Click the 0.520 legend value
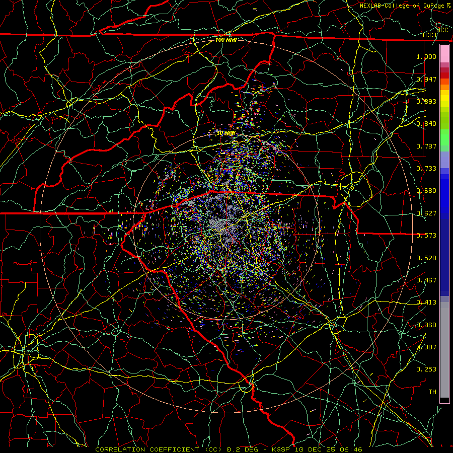 tap(426, 258)
